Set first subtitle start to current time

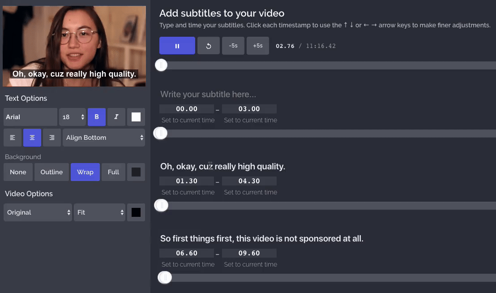pos(188,120)
